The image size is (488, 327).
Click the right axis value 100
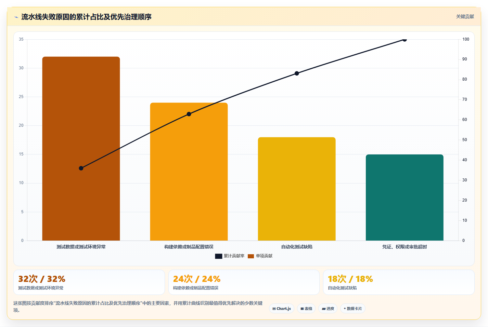pyautogui.click(x=466, y=39)
